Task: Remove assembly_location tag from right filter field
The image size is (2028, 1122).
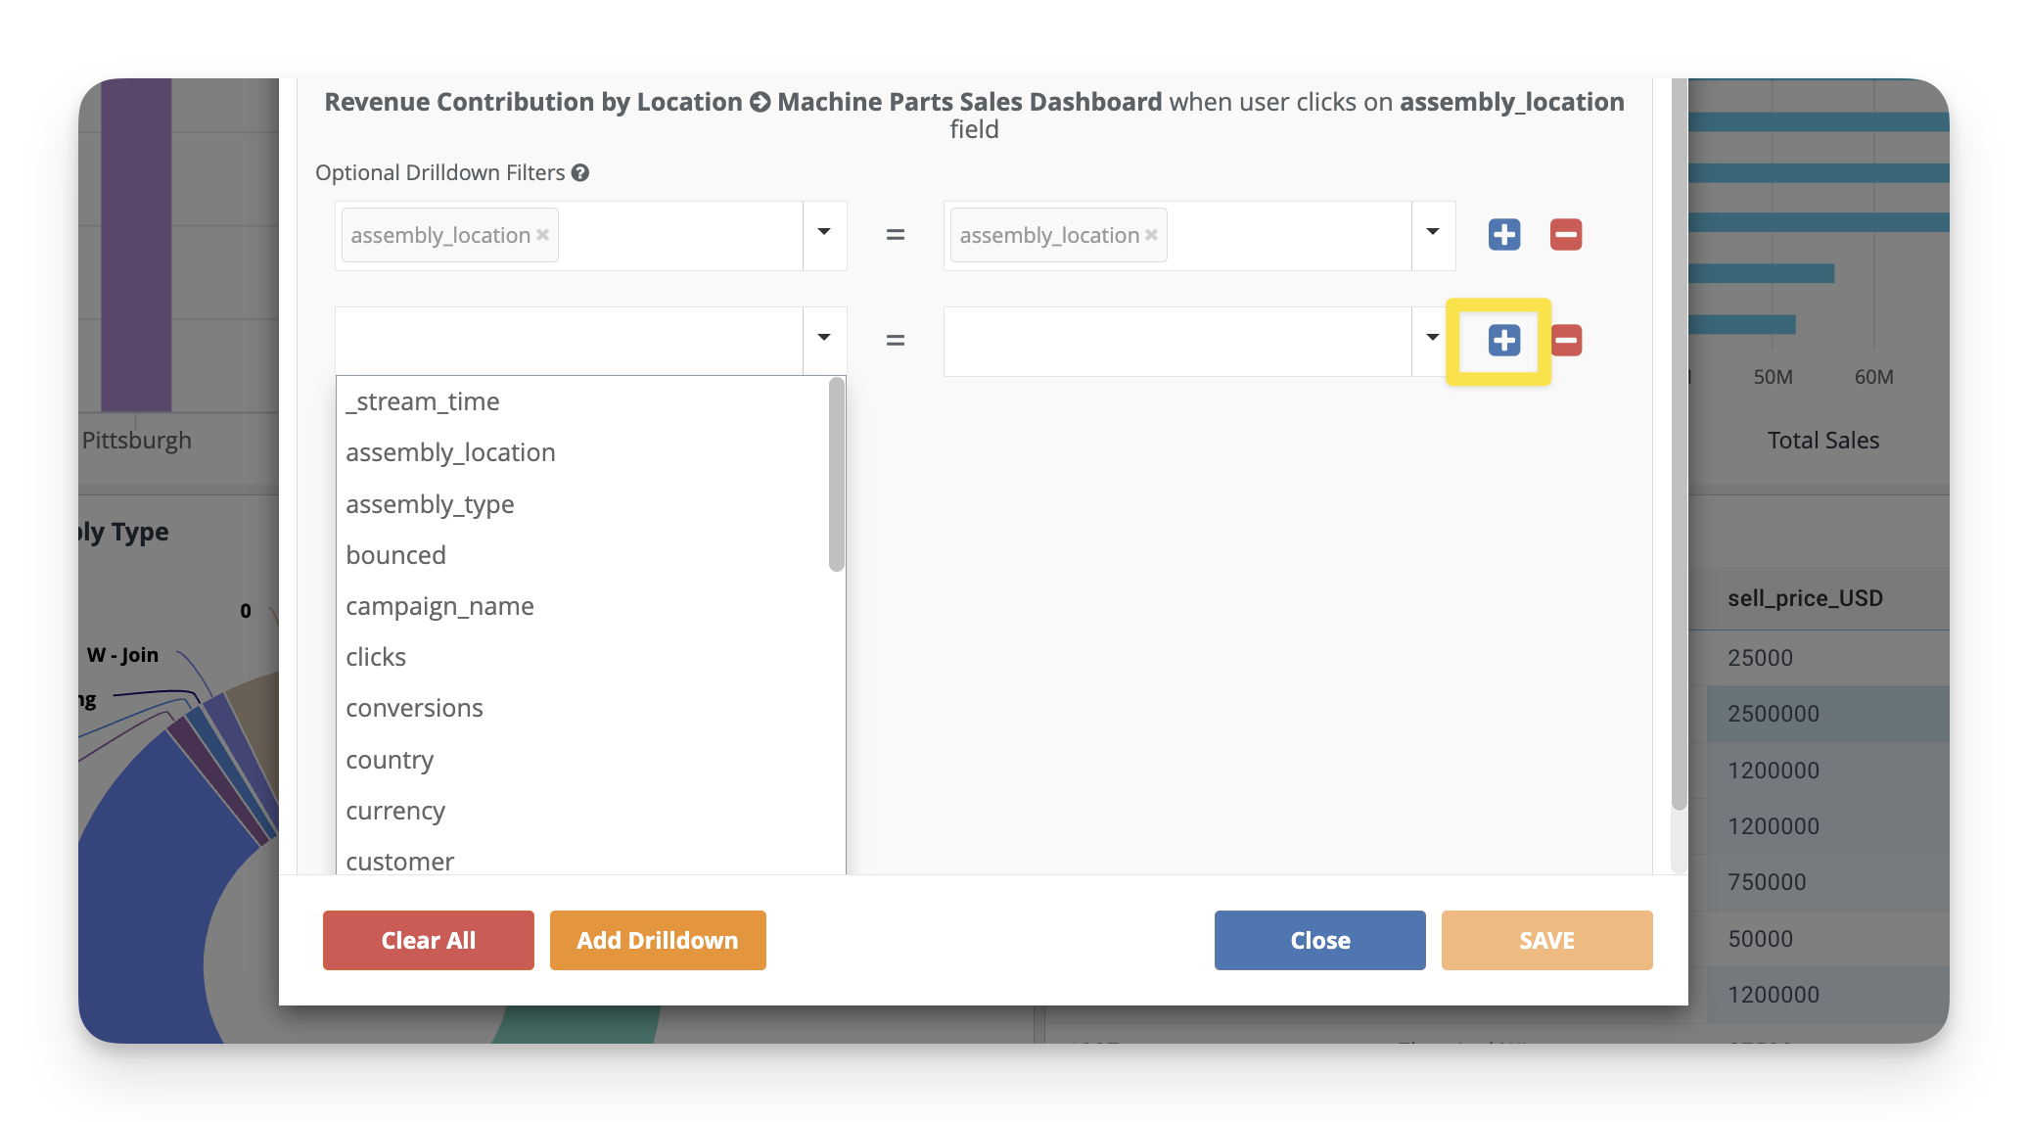Action: pyautogui.click(x=1151, y=235)
